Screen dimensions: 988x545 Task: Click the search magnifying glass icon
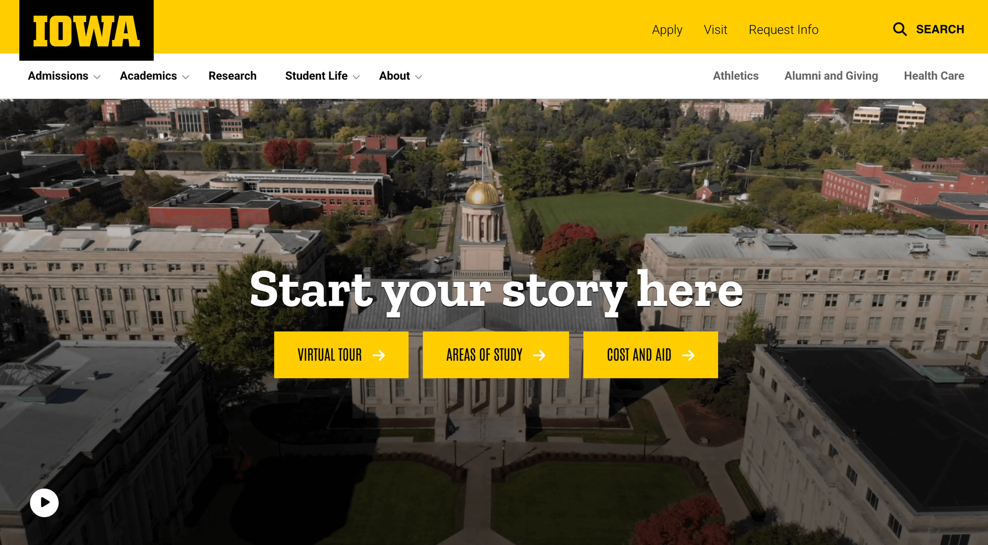[x=899, y=29]
